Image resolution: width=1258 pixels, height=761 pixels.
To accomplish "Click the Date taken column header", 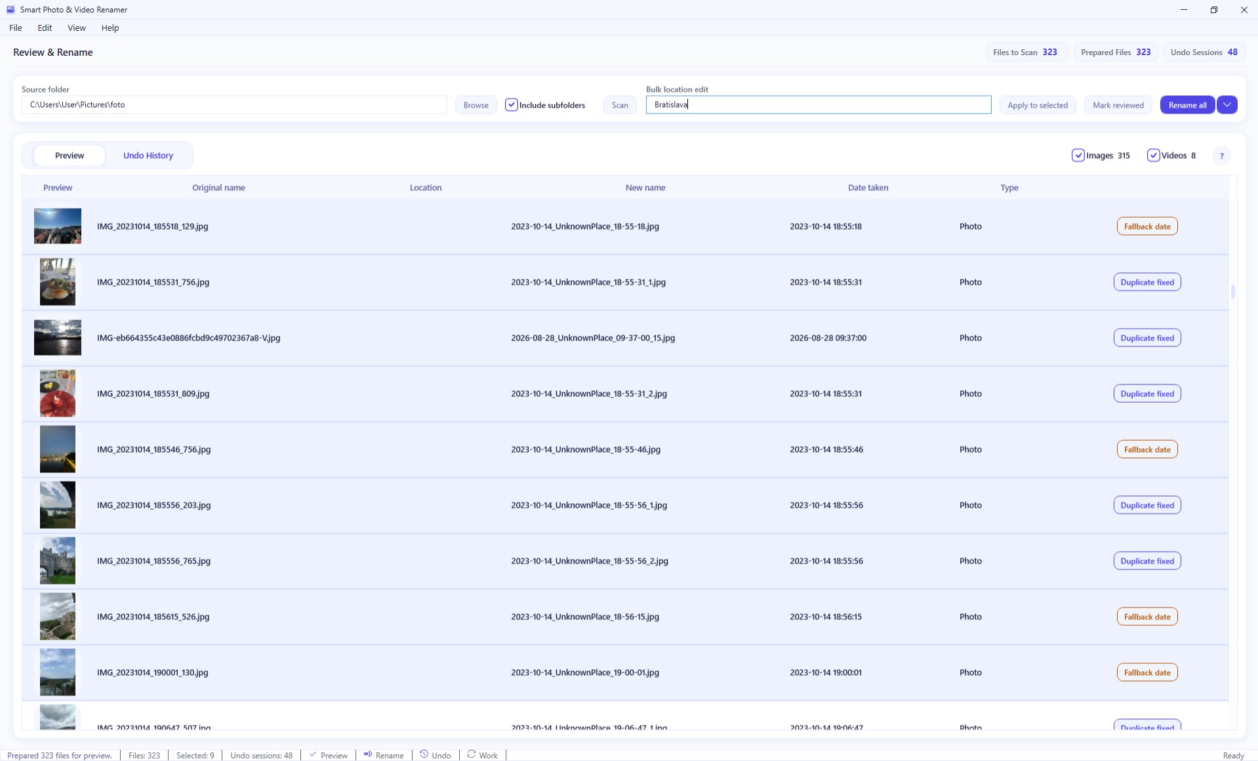I will tap(868, 188).
